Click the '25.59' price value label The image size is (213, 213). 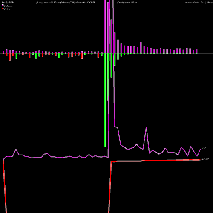pos(205,159)
